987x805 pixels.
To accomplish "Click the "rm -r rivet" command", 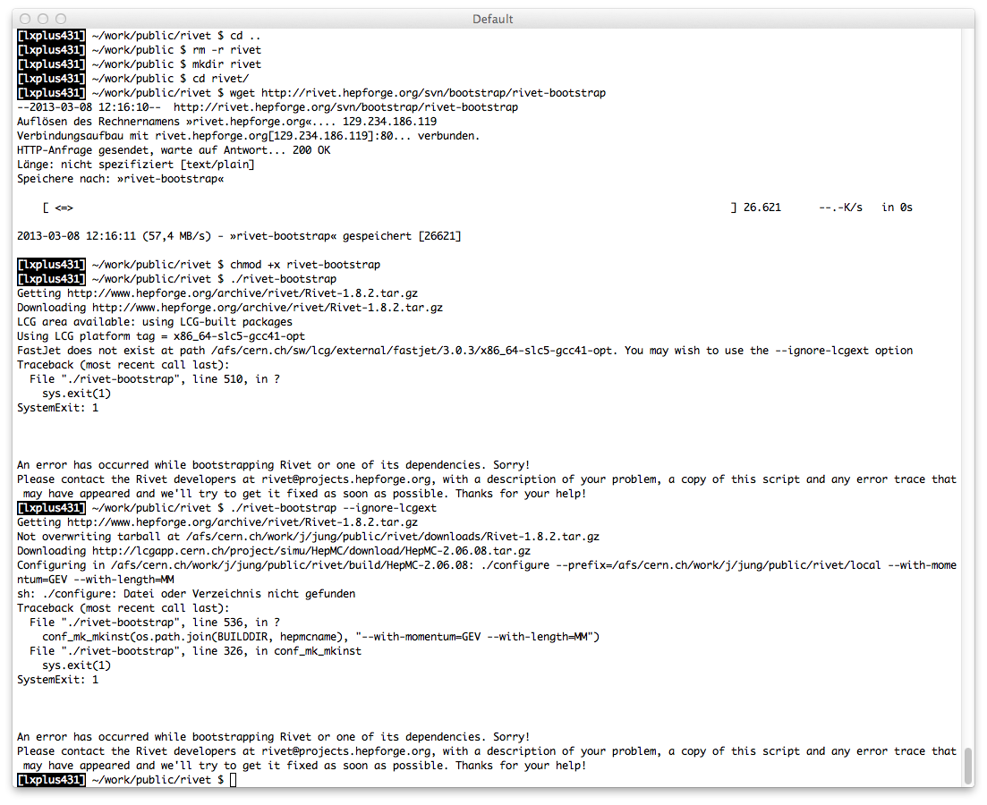I will (226, 50).
